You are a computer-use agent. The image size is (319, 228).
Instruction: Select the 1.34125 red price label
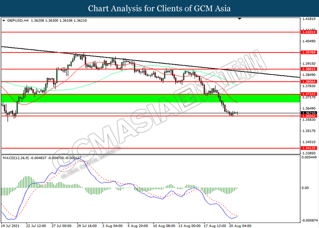[x=308, y=148]
